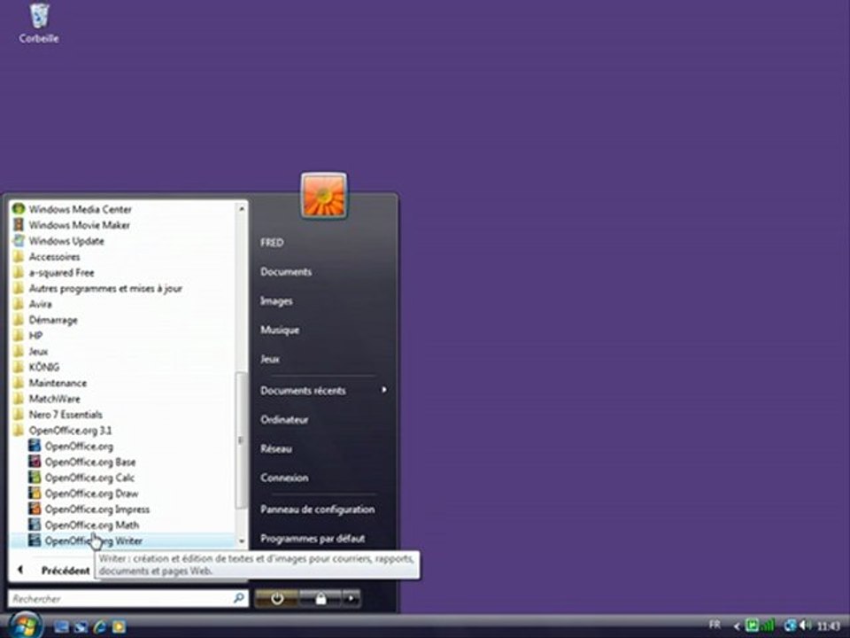
Task: Click the search magnifier icon
Action: click(238, 598)
